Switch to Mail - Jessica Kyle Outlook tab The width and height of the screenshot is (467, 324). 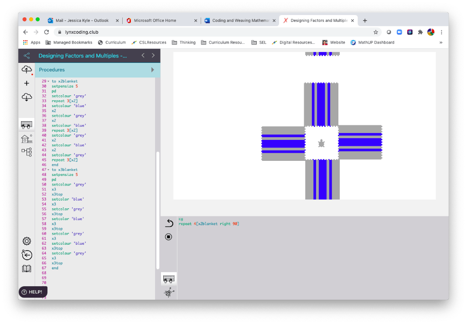[82, 21]
